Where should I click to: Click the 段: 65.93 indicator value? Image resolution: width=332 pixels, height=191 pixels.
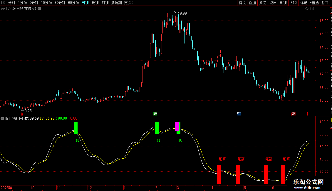(47, 119)
